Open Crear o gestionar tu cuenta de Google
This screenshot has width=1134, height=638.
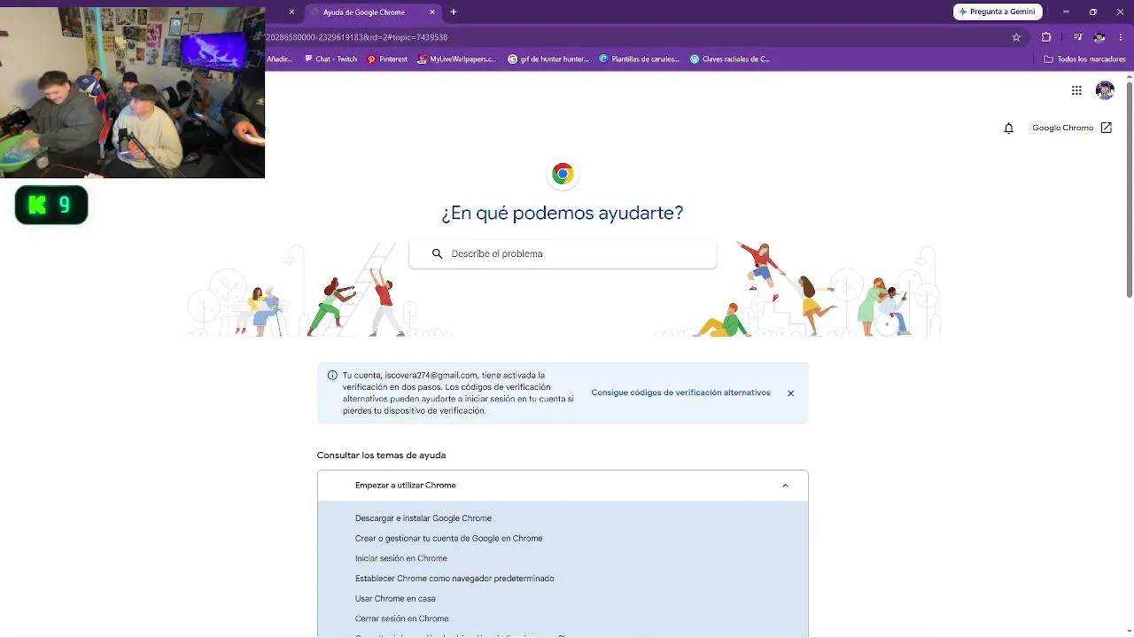click(448, 539)
